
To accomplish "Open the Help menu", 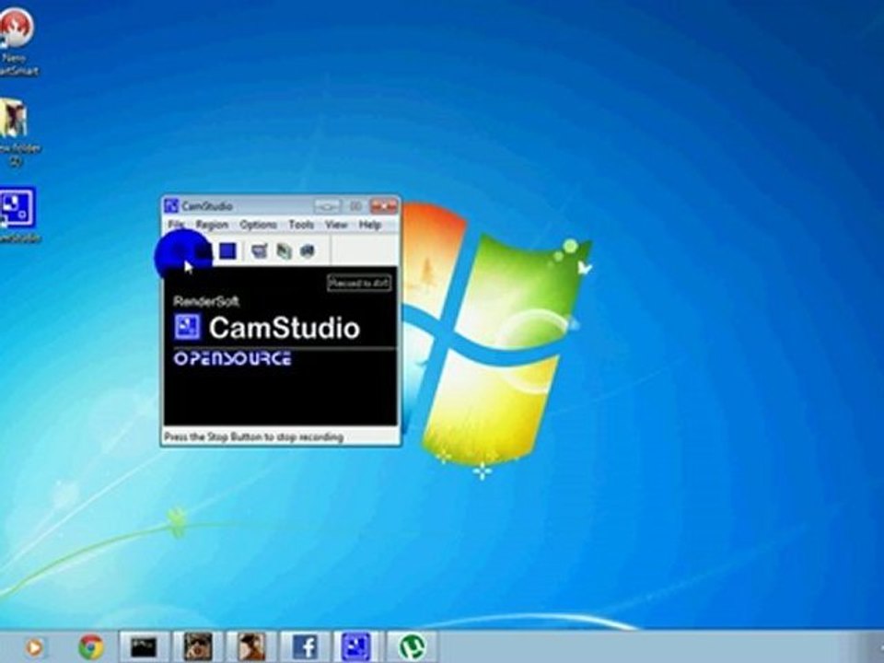I will [370, 225].
